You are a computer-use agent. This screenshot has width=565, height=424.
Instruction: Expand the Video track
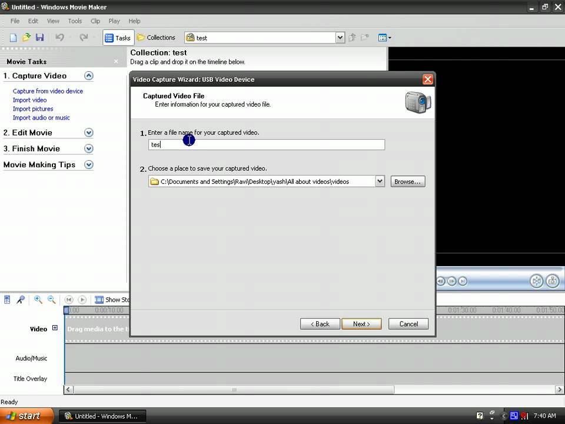[x=55, y=328]
